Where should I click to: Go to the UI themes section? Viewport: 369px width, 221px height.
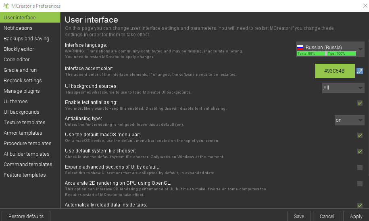[16, 102]
